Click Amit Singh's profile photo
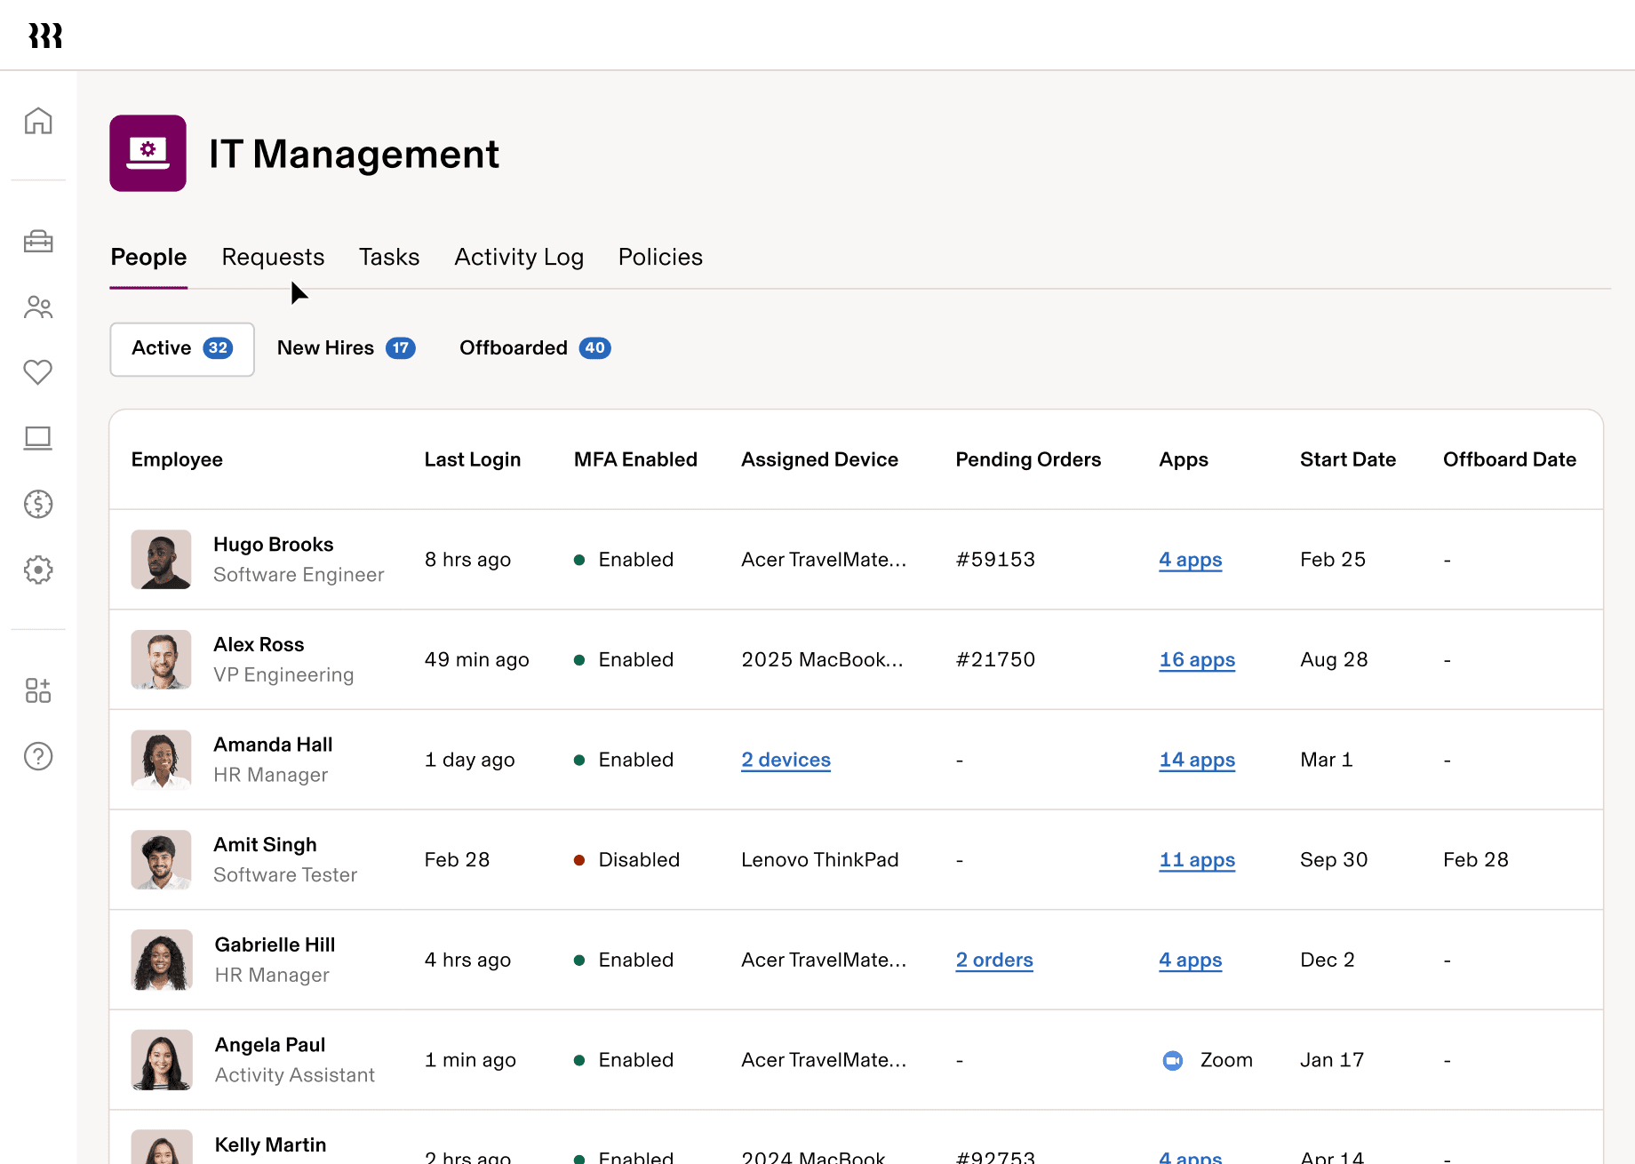Viewport: 1635px width, 1164px height. [161, 860]
